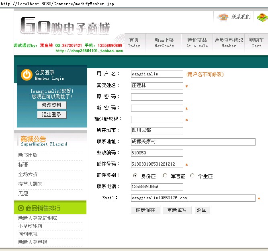Screen dimensions: 268x251
Task: Click the 商品销售排行 heading
Action: [x=43, y=208]
